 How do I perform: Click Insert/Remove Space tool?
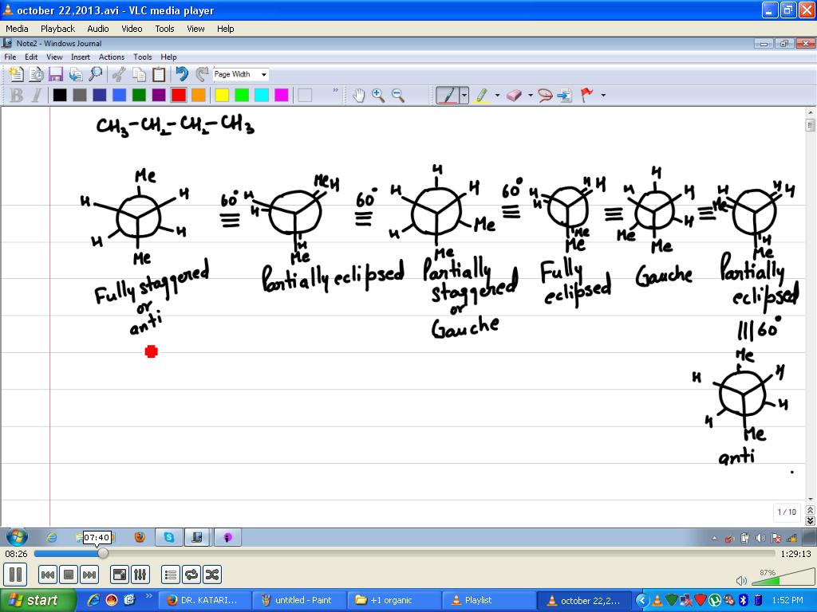click(x=565, y=96)
